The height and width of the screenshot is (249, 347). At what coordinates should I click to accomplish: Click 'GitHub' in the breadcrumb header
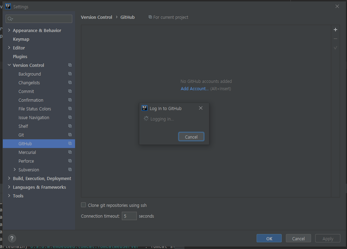[x=127, y=17]
